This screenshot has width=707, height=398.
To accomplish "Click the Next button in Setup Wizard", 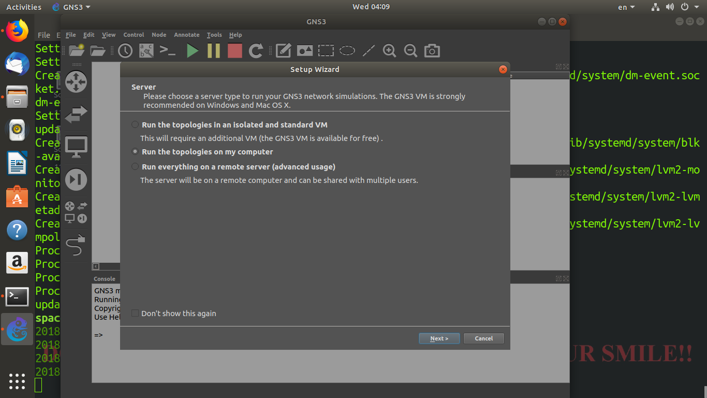I will [x=439, y=338].
